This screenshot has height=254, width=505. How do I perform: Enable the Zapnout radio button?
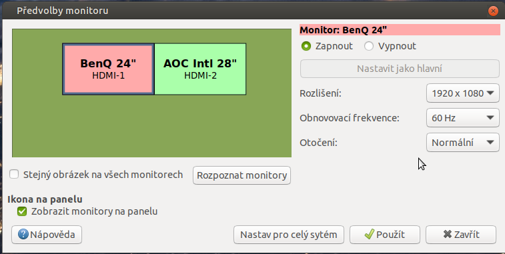[306, 46]
